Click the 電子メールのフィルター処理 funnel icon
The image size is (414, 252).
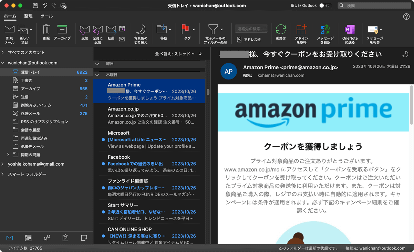(213, 29)
